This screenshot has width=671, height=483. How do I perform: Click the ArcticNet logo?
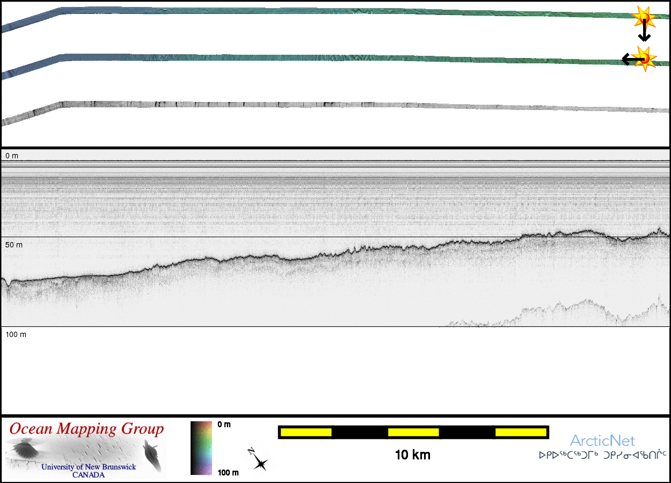[x=602, y=441]
